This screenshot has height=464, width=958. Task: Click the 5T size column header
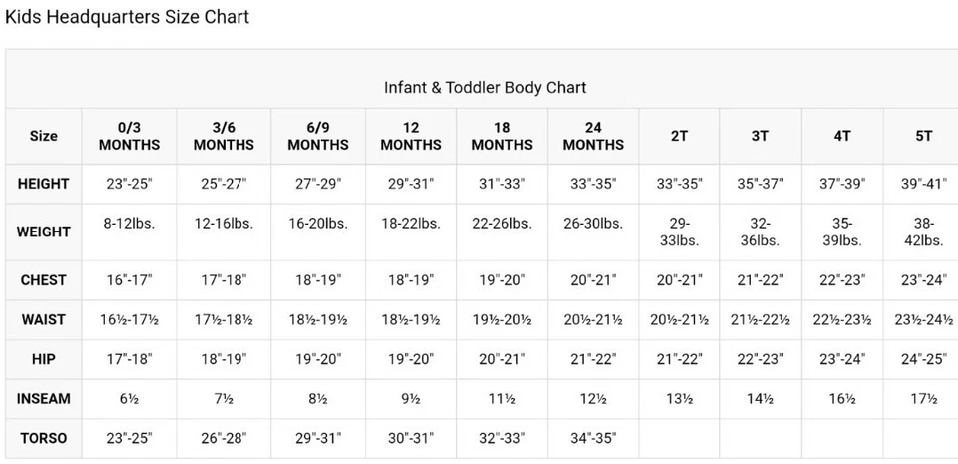pyautogui.click(x=923, y=136)
